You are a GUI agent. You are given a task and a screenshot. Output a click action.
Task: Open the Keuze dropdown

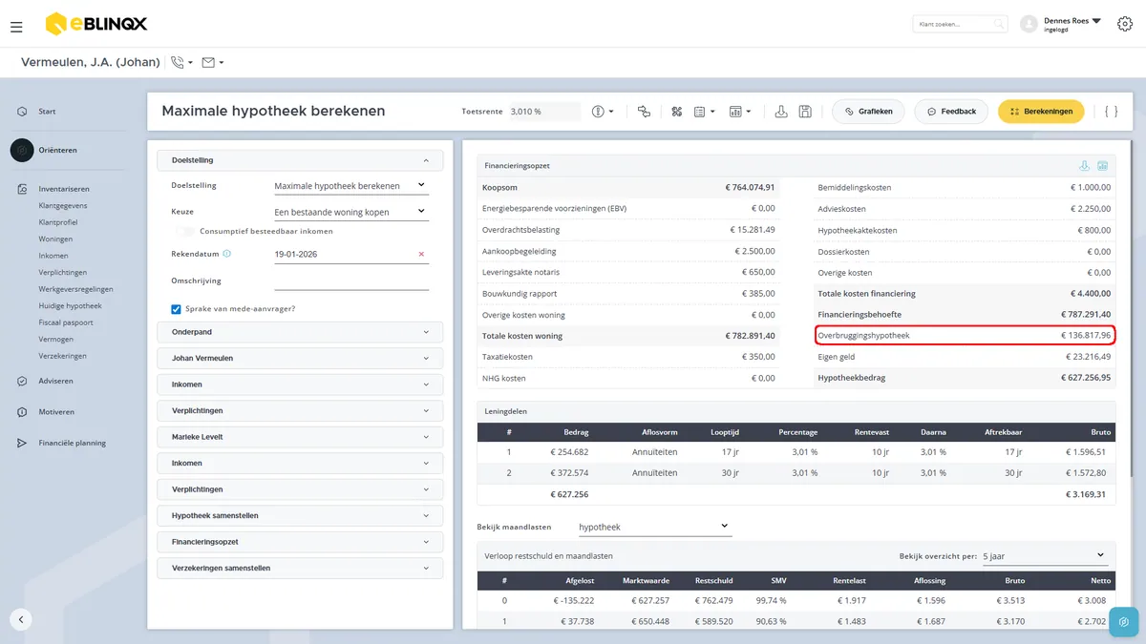pyautogui.click(x=351, y=212)
